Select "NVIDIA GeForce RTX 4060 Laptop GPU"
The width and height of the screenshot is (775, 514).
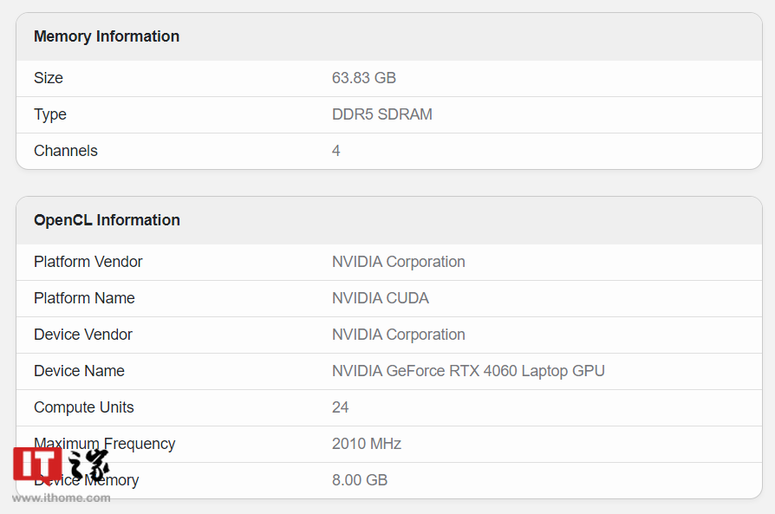click(x=469, y=371)
